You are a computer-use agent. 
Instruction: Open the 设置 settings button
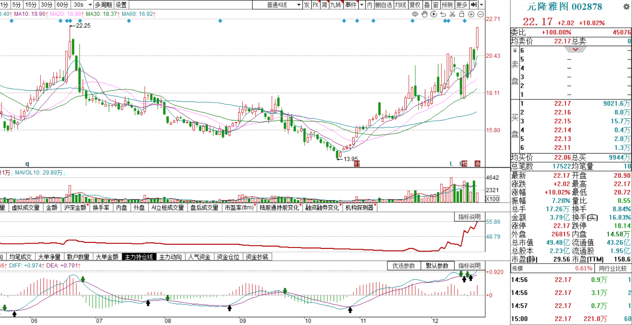pyautogui.click(x=121, y=4)
